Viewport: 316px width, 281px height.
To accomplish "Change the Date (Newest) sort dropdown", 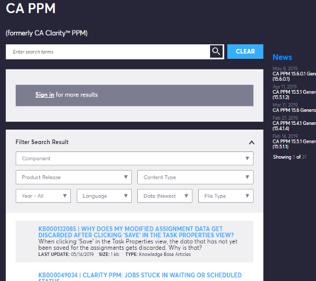I will click(x=165, y=196).
